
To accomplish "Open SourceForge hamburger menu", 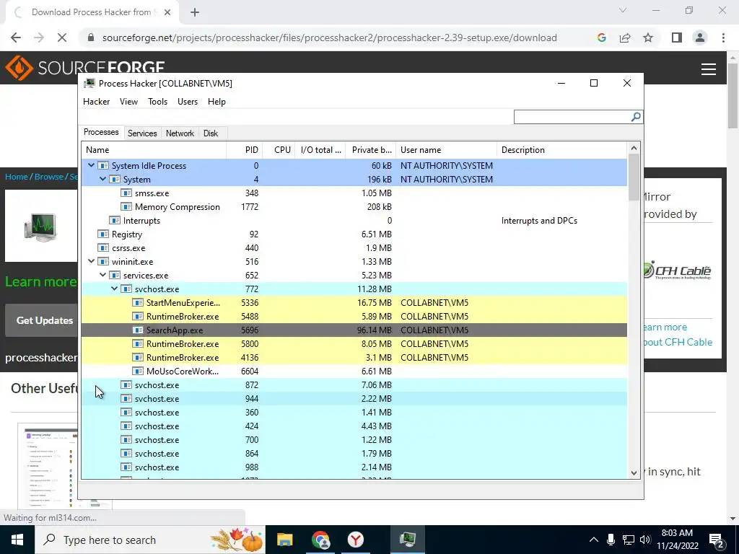I will pos(709,69).
